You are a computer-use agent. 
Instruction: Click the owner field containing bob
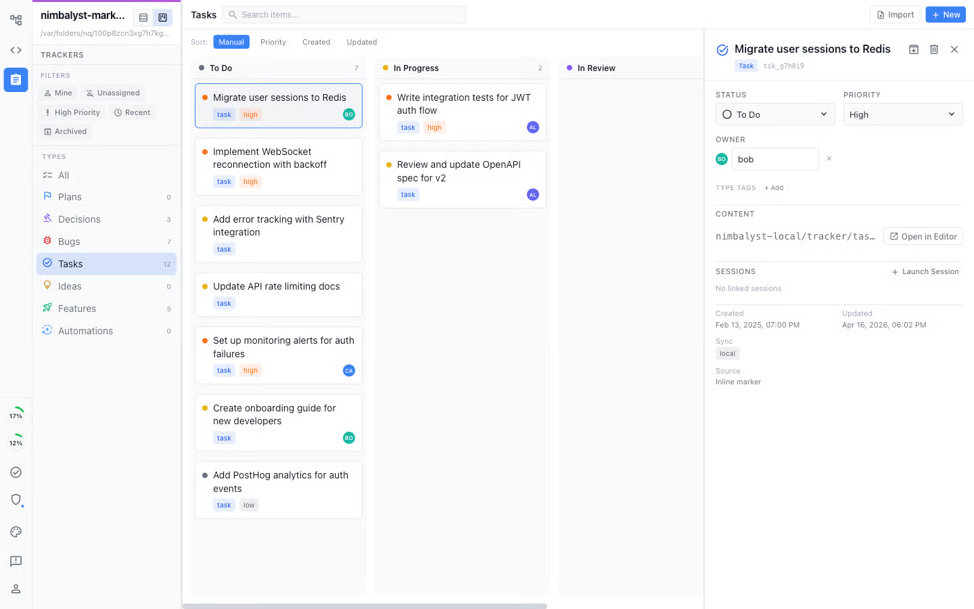click(775, 159)
